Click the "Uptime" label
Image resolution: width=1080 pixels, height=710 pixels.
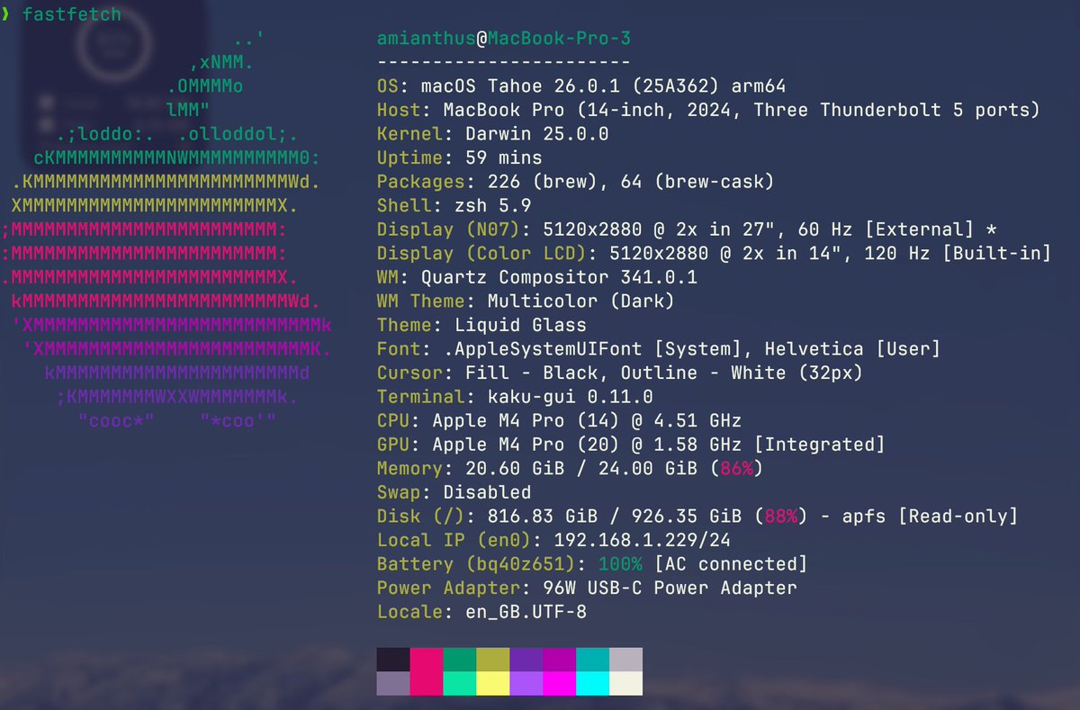coord(410,157)
